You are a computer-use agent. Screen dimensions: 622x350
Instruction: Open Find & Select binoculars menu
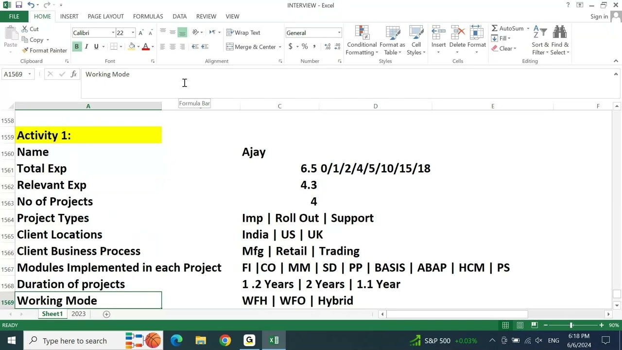(x=560, y=41)
